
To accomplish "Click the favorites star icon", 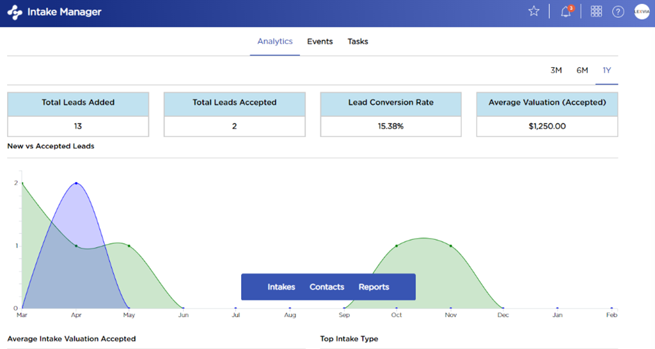I will (x=533, y=12).
